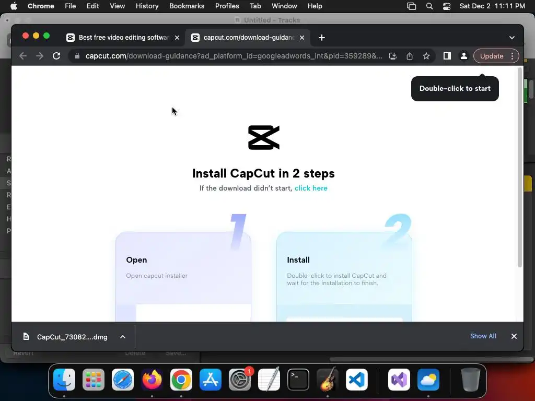Open the cloud weather app in Dock
The image size is (535, 401).
click(x=428, y=380)
